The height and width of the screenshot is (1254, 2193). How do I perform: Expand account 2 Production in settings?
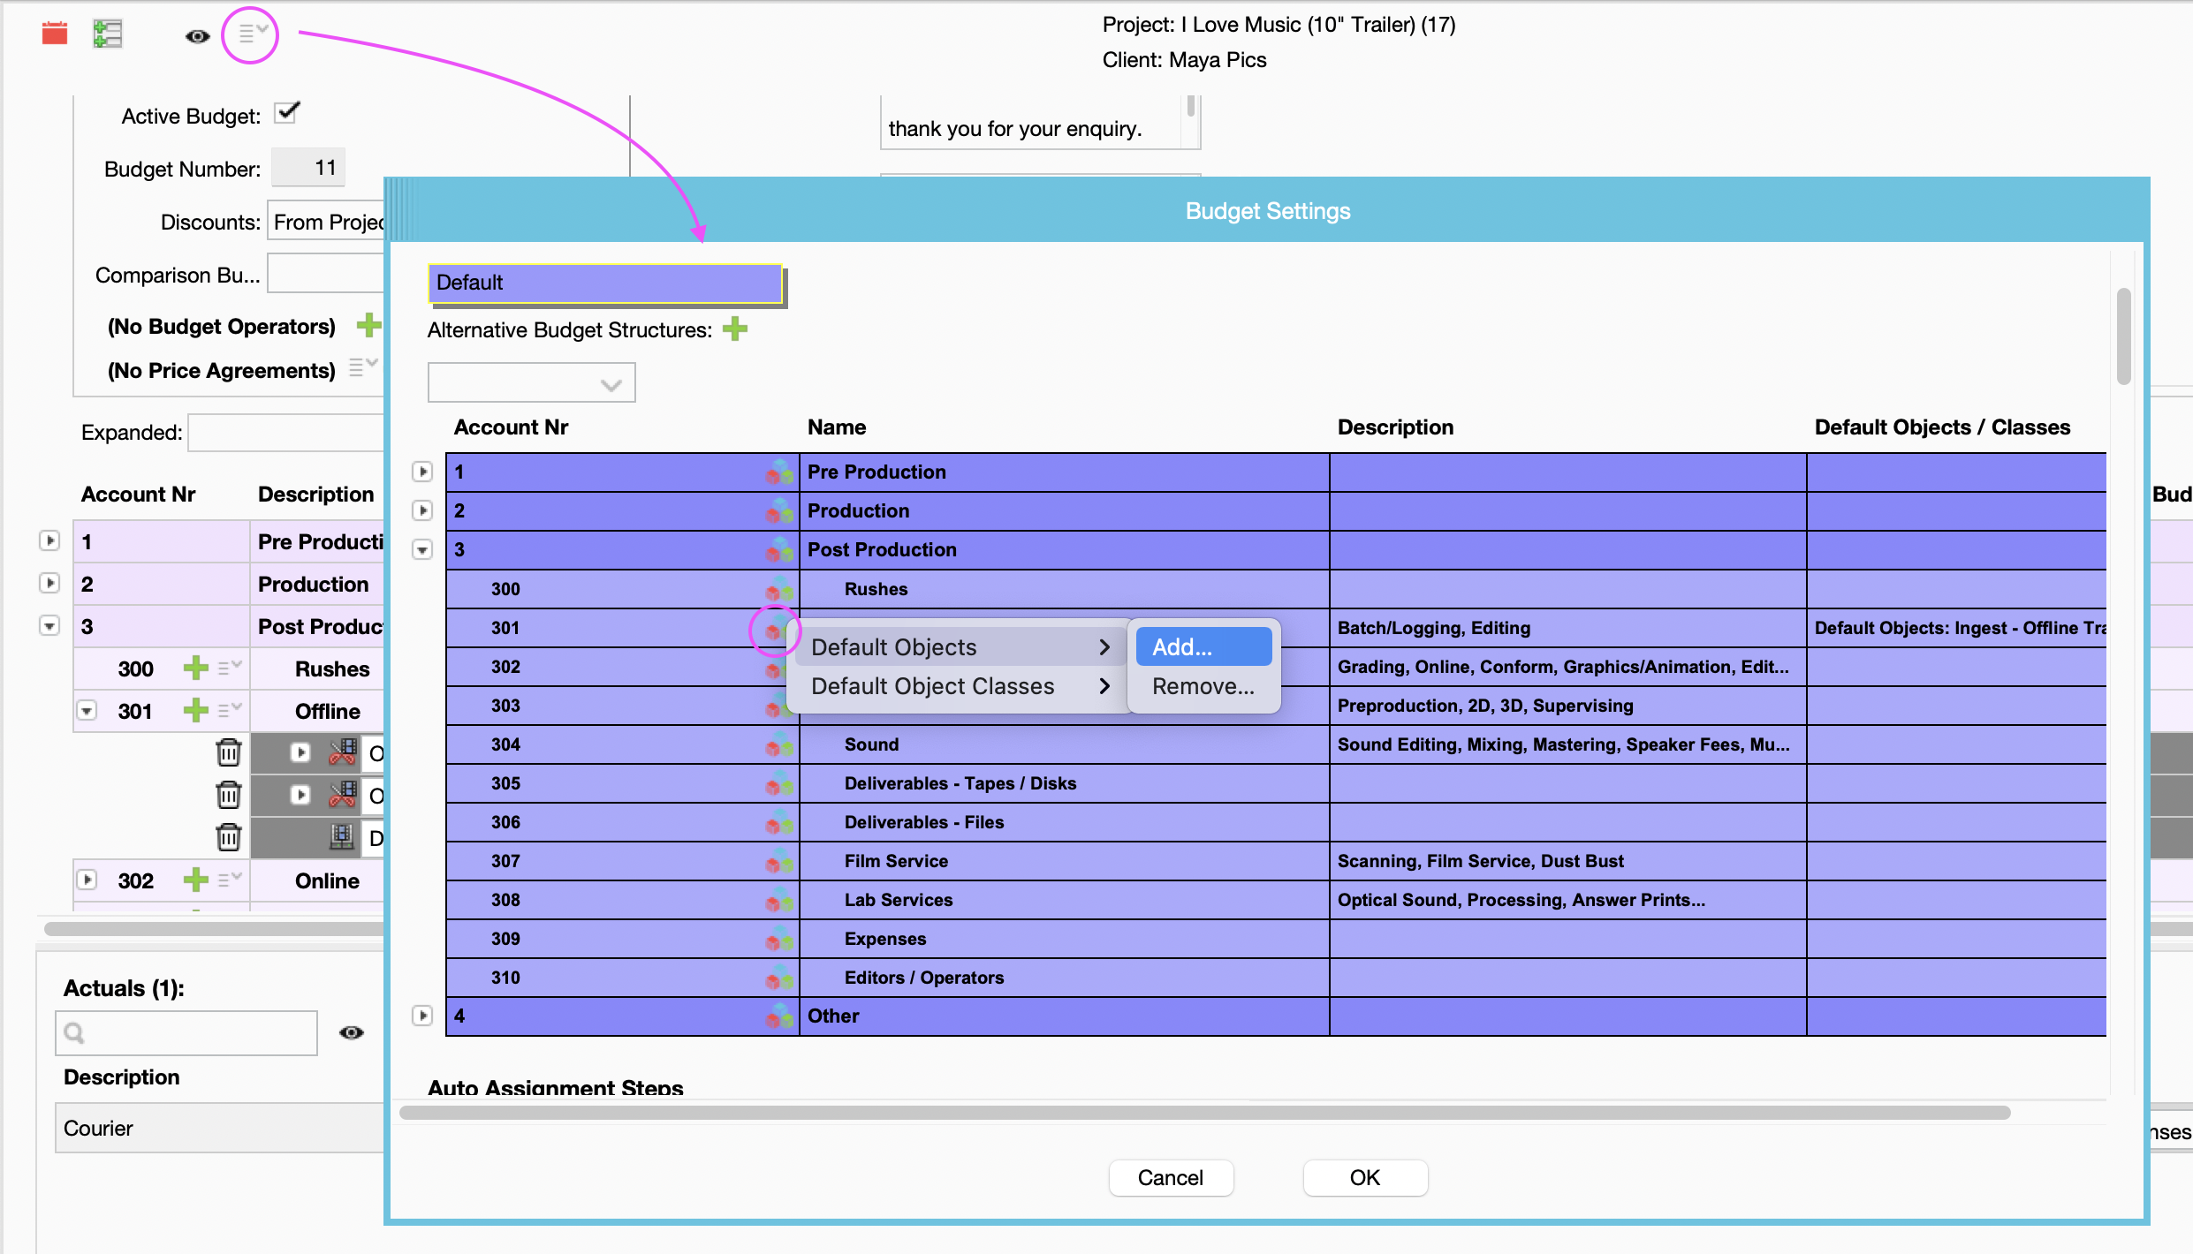tap(422, 510)
